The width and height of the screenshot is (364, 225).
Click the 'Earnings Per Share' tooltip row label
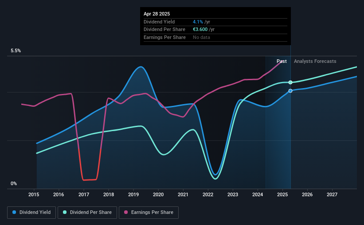pyautogui.click(x=164, y=37)
